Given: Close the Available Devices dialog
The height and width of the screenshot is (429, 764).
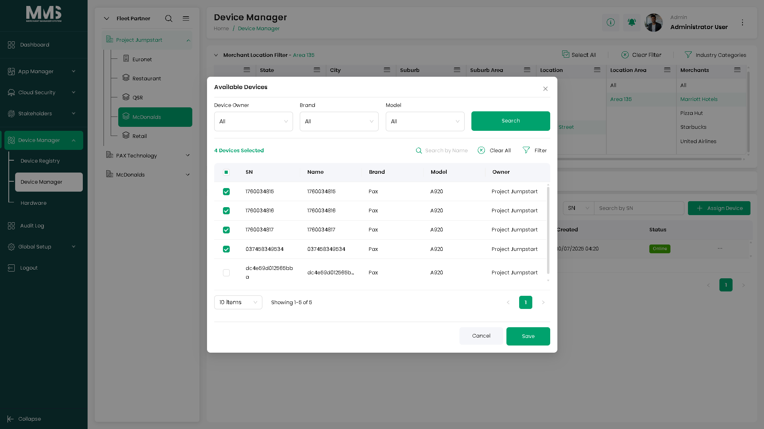Looking at the screenshot, I should (x=545, y=89).
